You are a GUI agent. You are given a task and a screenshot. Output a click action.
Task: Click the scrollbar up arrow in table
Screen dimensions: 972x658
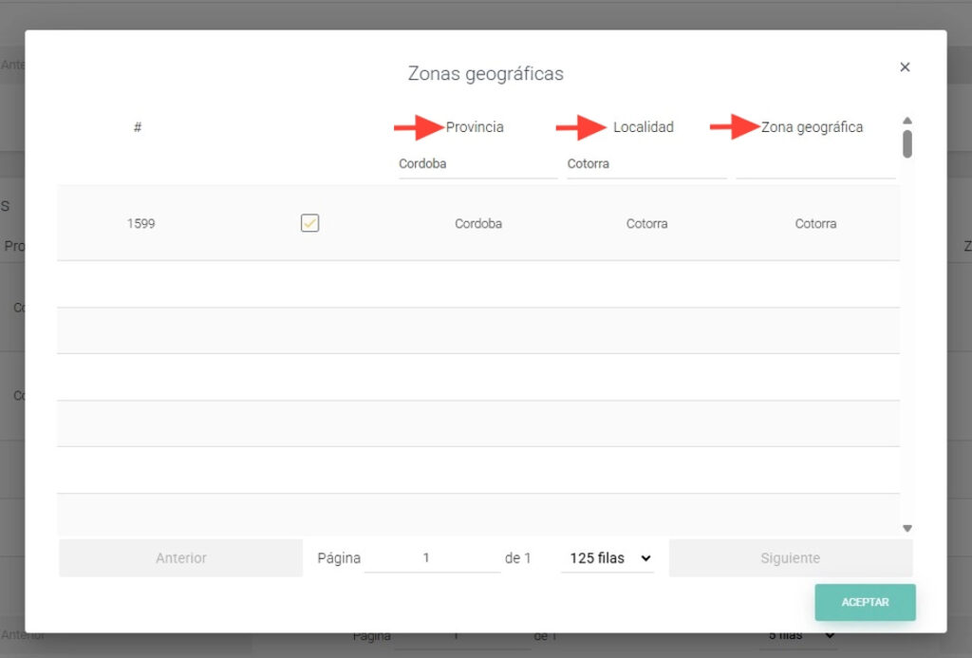[x=907, y=121]
